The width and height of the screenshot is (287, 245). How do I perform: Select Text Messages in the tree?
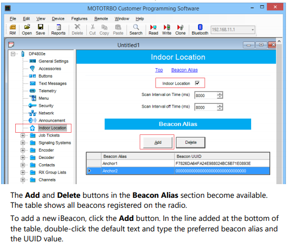tap(53, 83)
